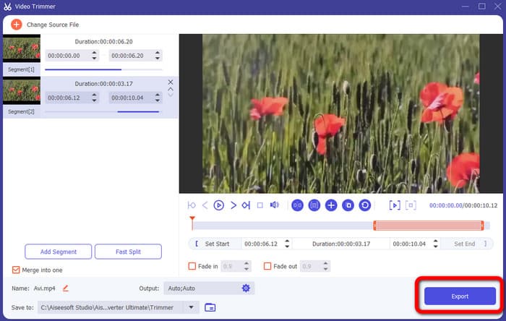Move Segment[2] up in list

coord(171,89)
